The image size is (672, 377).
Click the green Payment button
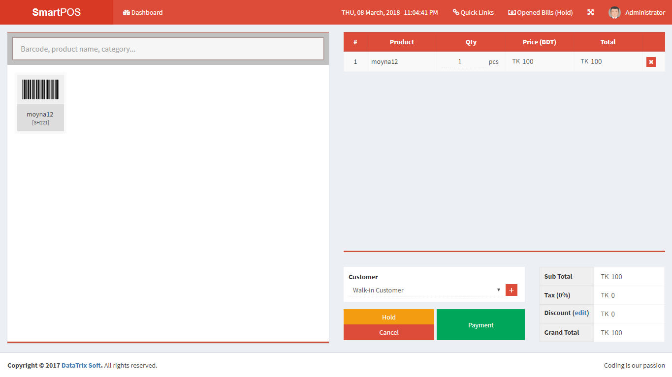(x=480, y=325)
